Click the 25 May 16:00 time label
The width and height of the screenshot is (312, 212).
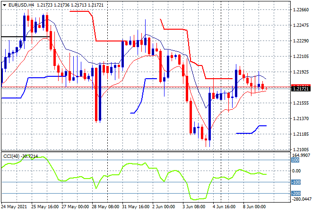(45, 207)
